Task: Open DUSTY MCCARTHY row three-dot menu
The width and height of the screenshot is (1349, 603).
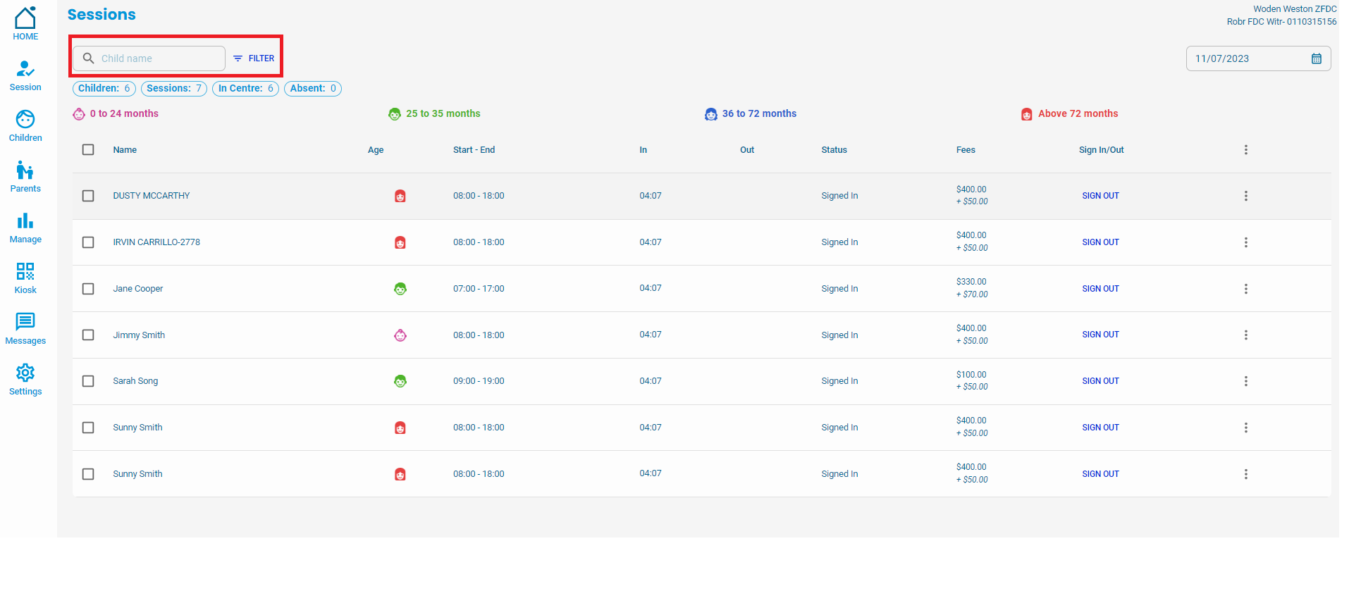Action: point(1246,196)
